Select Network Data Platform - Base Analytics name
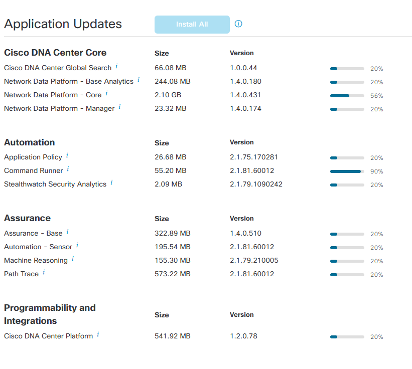The width and height of the screenshot is (412, 369). click(x=69, y=81)
